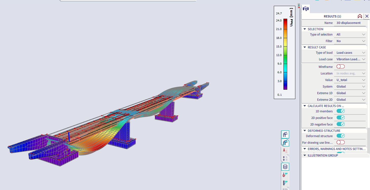Screen dimensions: 370x190
Task: Toggle Wireframe off setting to on
Action: [340, 66]
